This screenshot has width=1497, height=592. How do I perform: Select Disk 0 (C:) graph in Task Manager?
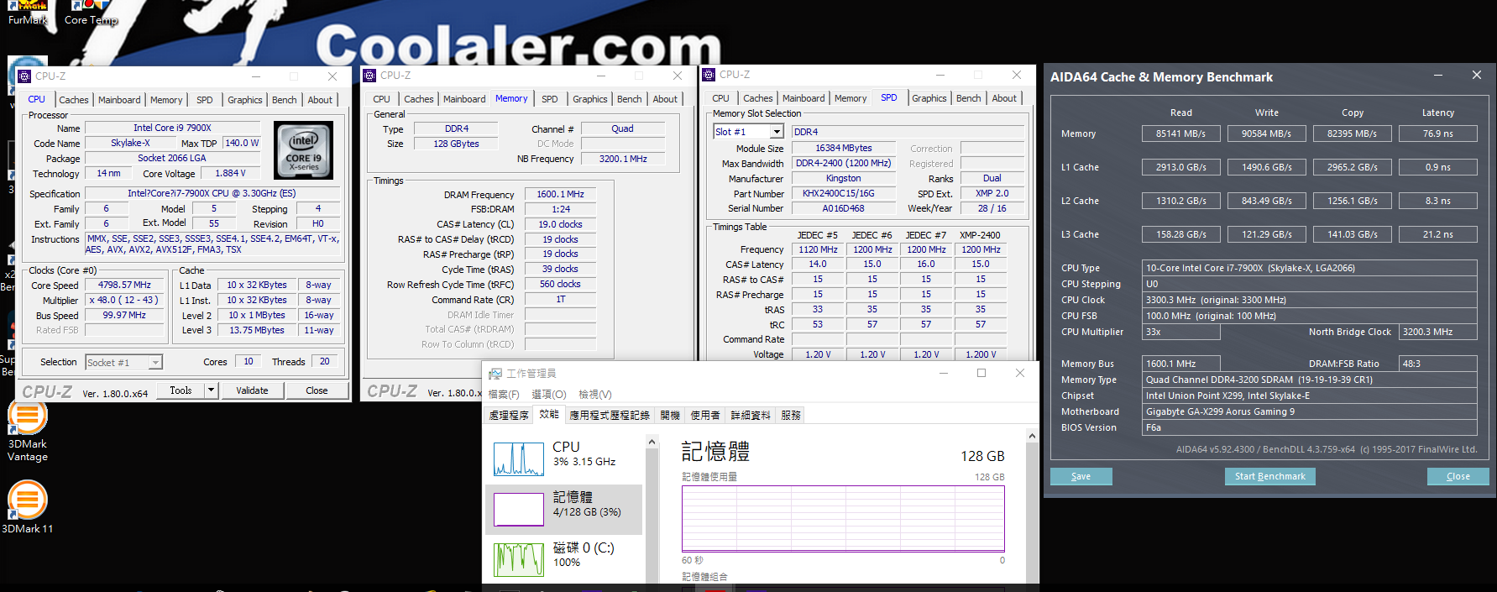point(519,559)
